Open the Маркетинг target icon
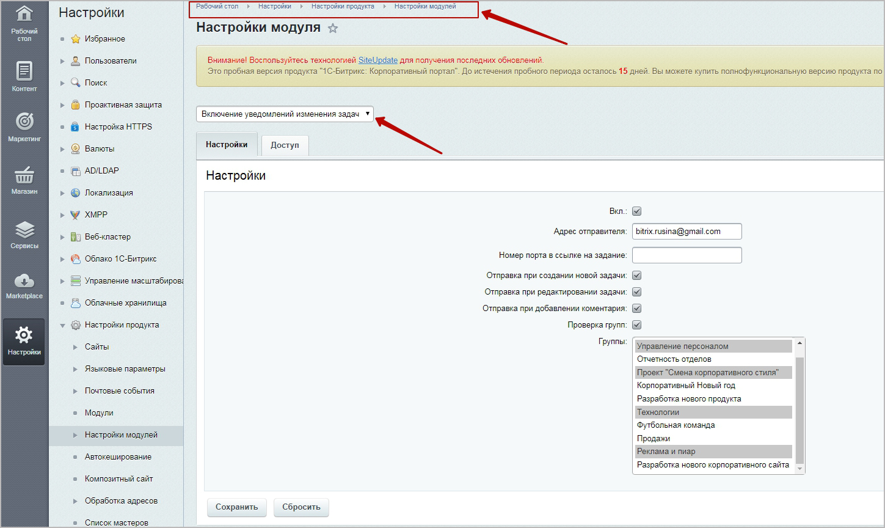The image size is (885, 528). point(24,121)
